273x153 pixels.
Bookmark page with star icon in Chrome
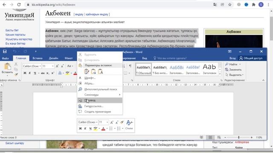(230, 5)
